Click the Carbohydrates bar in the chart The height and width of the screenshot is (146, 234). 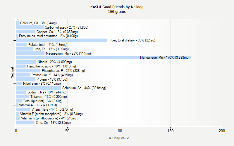30,27
